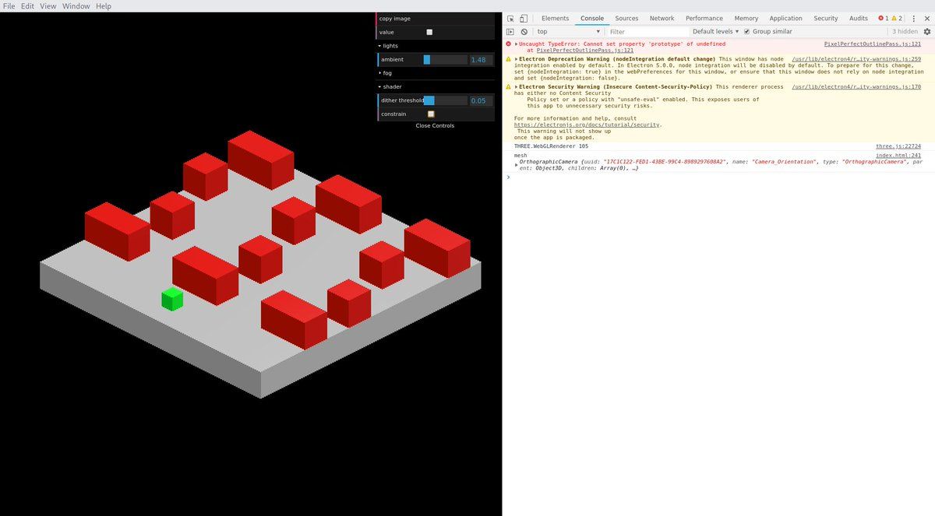Click the green cube in the scene
The height and width of the screenshot is (516, 935).
click(x=172, y=299)
